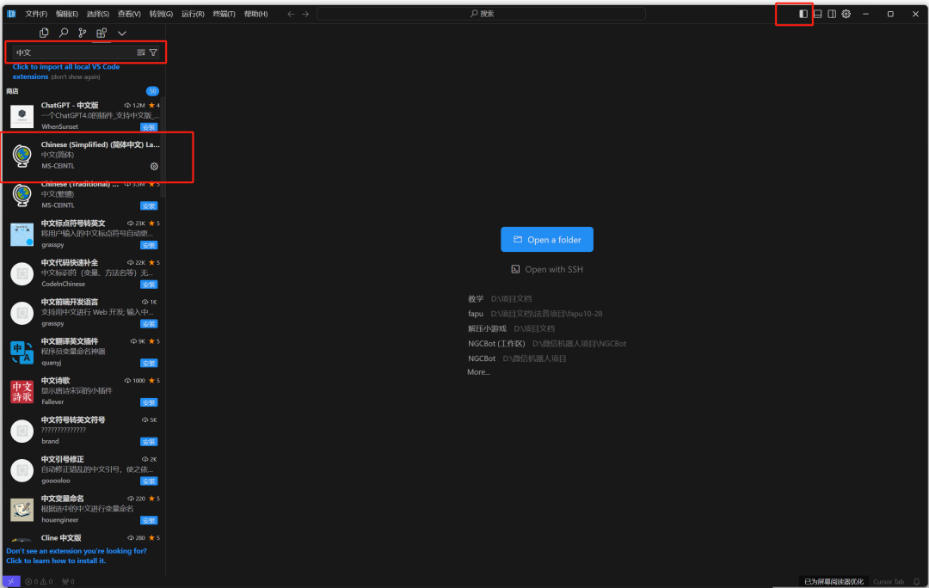The image size is (929, 588).
Task: Install the 中文变量命名 extension
Action: (x=149, y=520)
